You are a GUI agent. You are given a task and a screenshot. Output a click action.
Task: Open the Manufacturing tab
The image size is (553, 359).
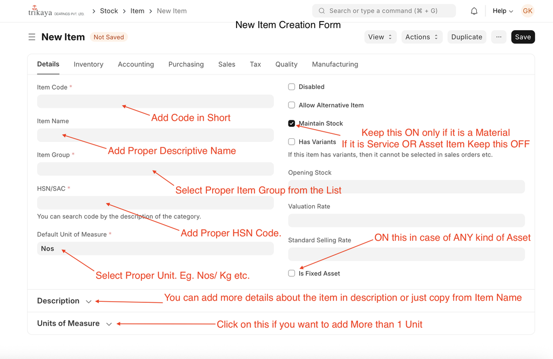pos(335,64)
